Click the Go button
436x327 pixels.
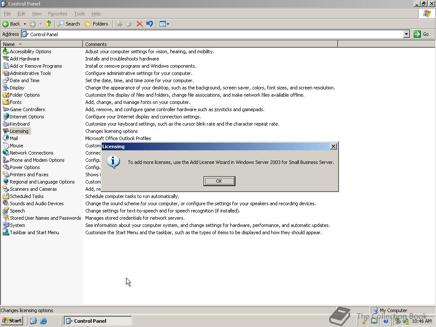(421, 34)
